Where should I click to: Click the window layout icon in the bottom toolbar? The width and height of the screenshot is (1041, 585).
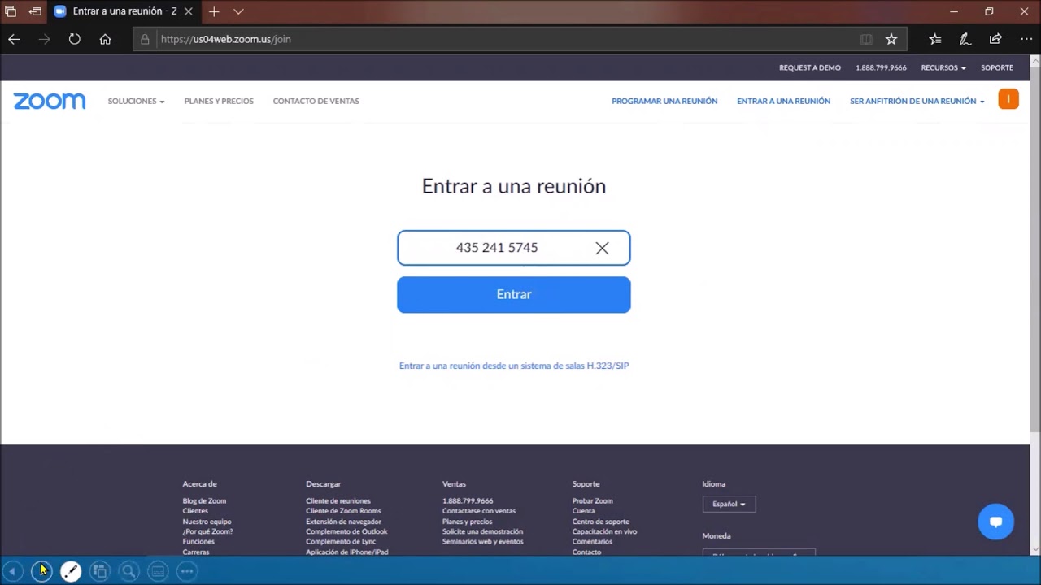(99, 571)
